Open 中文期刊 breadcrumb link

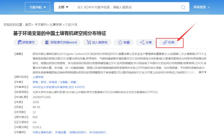pyautogui.click(x=41, y=25)
